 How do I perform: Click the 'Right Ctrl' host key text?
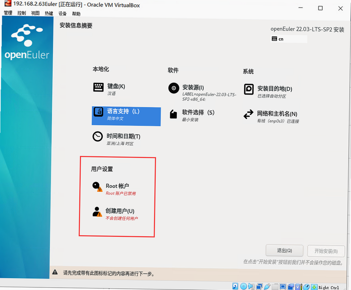tap(329, 287)
